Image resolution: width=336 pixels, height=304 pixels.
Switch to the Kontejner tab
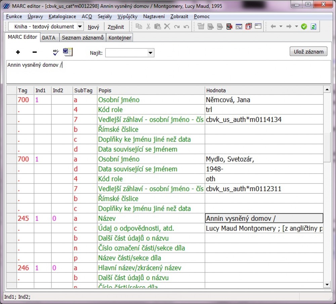(120, 38)
